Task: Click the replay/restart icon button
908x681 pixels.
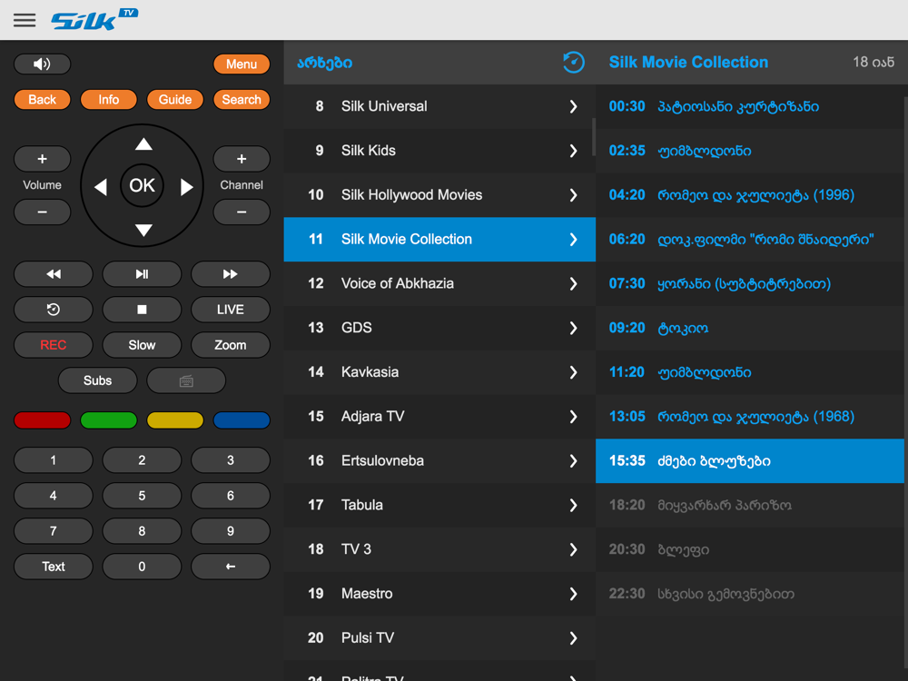Action: [x=54, y=310]
